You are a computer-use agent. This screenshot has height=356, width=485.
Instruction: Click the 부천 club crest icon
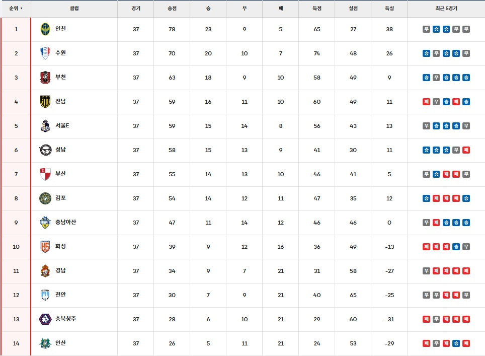(45, 78)
